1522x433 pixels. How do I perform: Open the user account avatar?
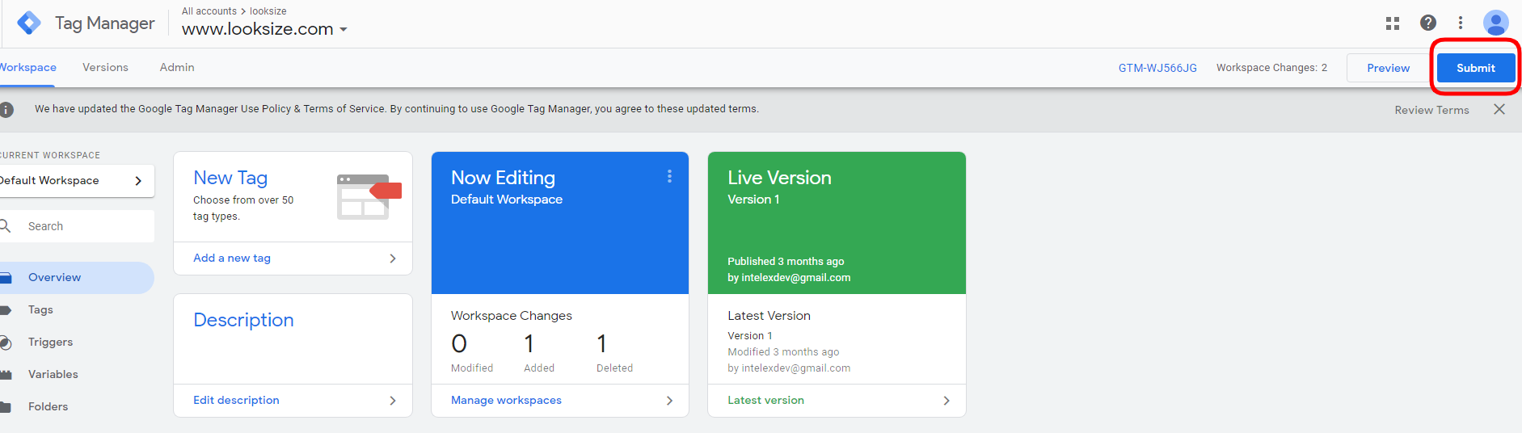pos(1495,23)
